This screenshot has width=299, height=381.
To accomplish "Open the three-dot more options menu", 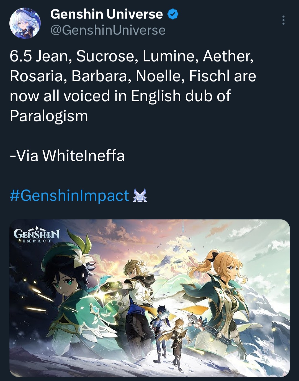I will coord(283,20).
